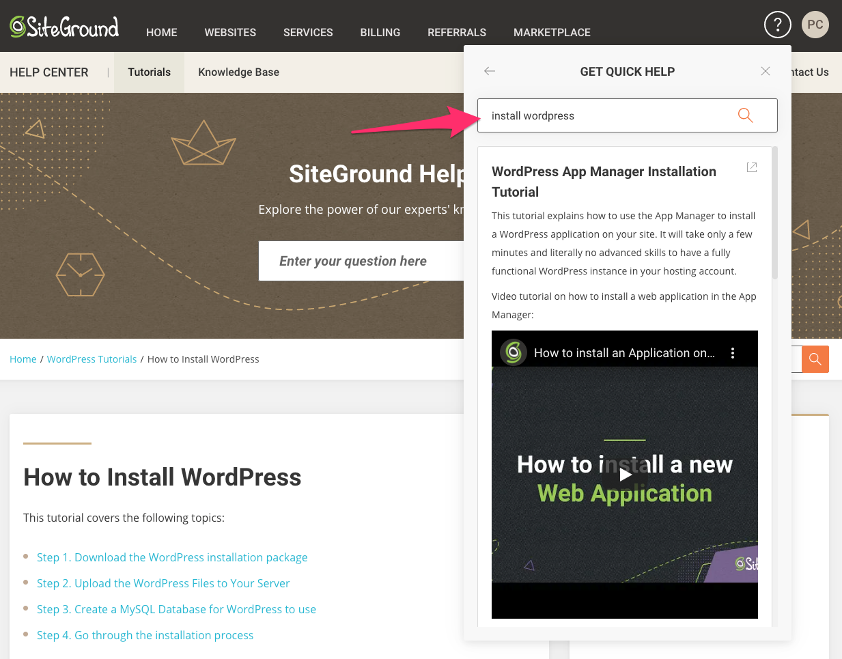This screenshot has width=842, height=659.
Task: Go back using the quick help arrow
Action: (490, 71)
